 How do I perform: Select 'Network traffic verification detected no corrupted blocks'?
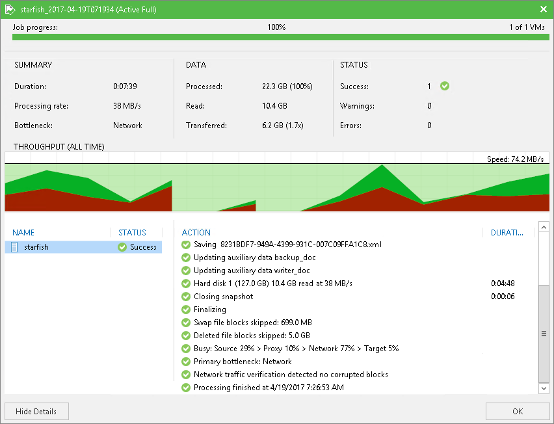[291, 375]
